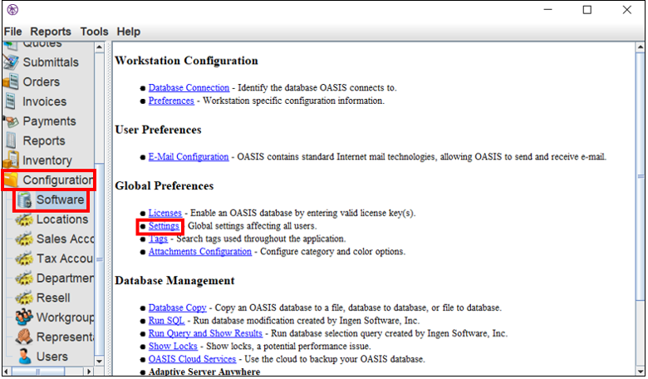The image size is (648, 379).
Task: Open the Attachments Configuration link
Action: tap(200, 251)
